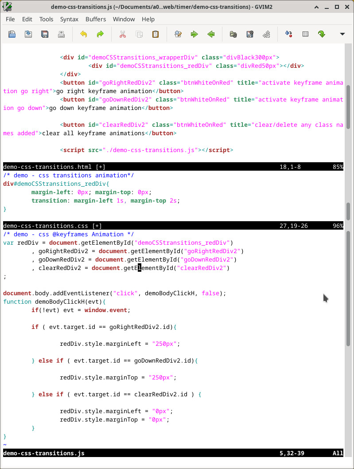Jump to the next search match
The width and height of the screenshot is (354, 469).
point(194,34)
